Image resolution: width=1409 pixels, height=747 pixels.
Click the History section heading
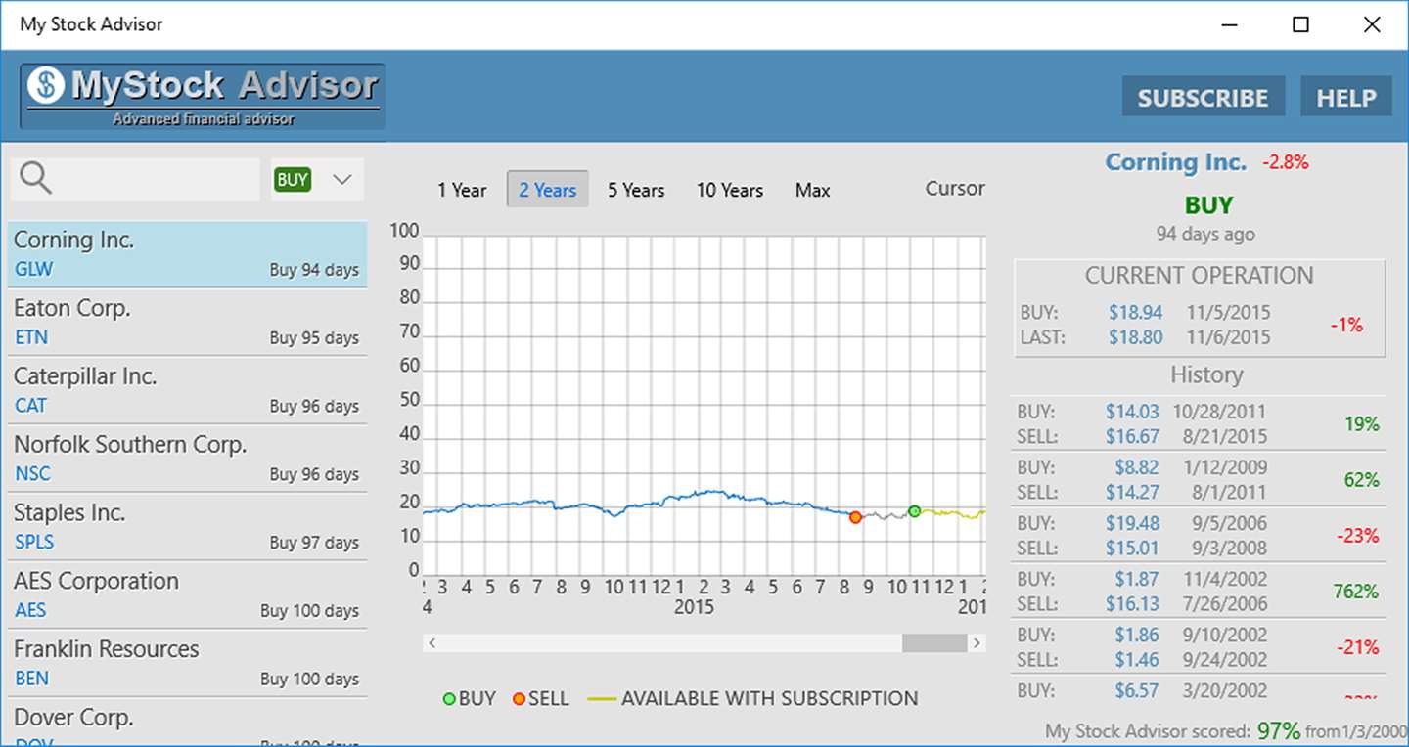click(x=1206, y=374)
